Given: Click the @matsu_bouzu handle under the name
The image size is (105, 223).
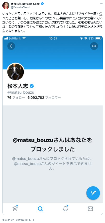Looking at the screenshot, I should point(21,93).
